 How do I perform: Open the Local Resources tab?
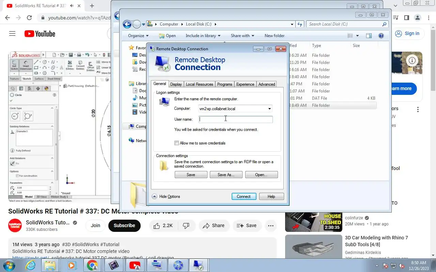pos(199,84)
